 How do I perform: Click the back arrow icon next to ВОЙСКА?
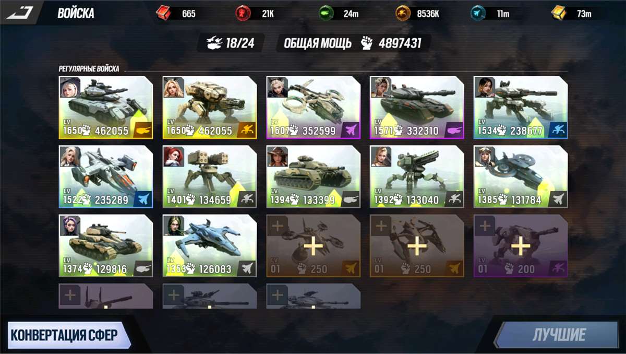click(x=20, y=13)
